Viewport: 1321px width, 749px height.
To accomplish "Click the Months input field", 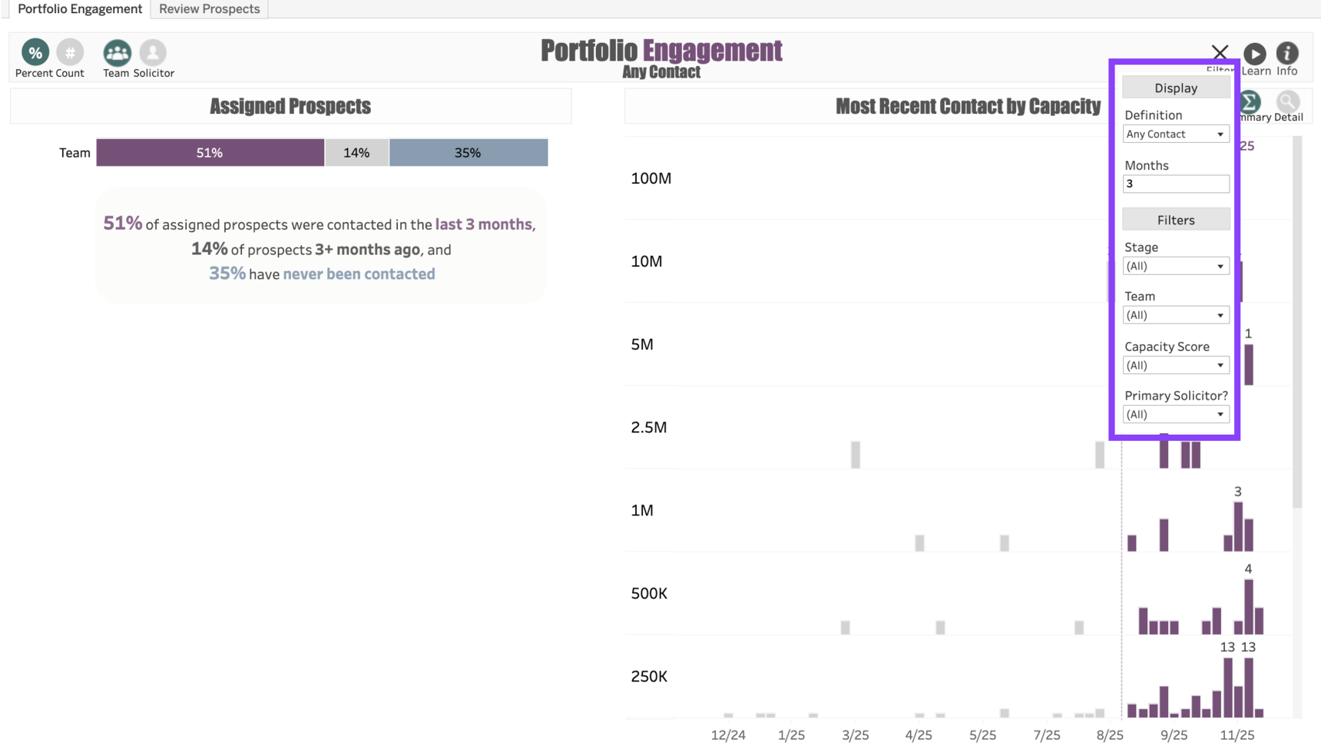I will (1175, 184).
